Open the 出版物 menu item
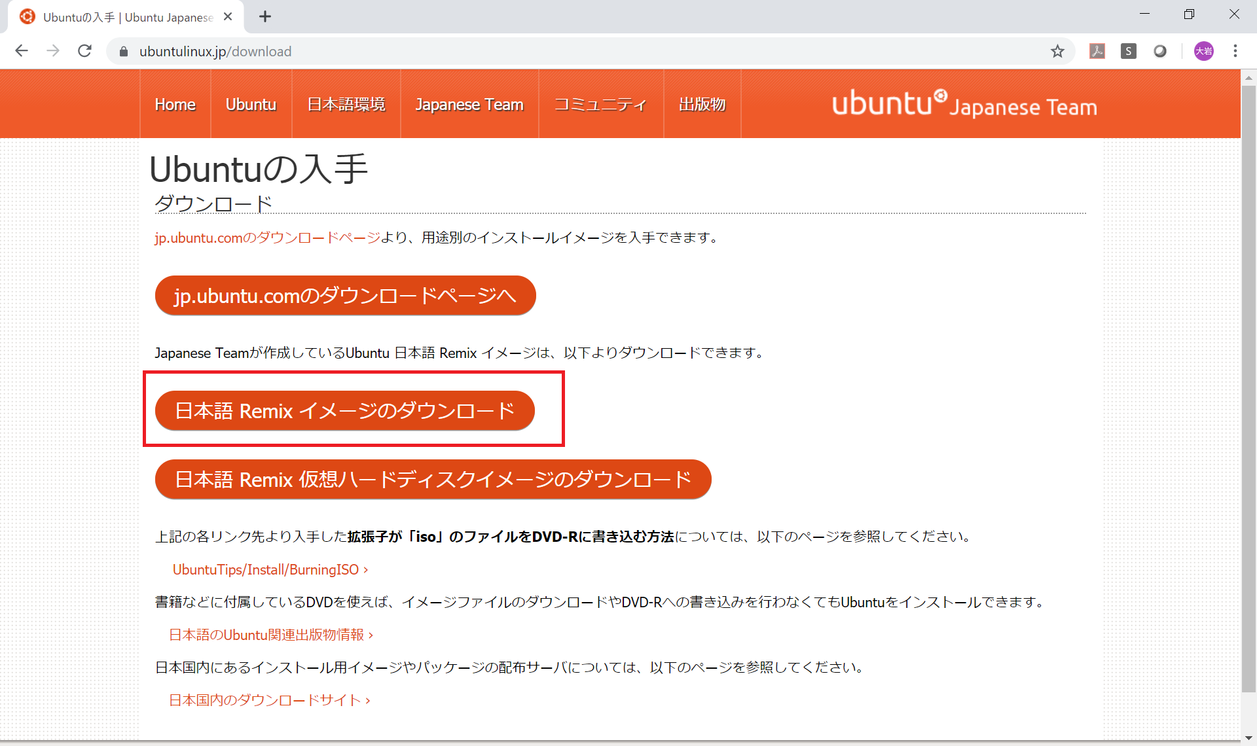The height and width of the screenshot is (746, 1257). 702,105
